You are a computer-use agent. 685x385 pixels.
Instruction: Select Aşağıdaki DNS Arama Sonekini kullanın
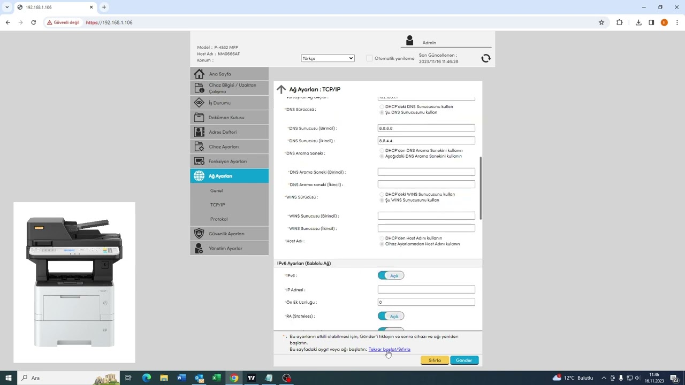pos(382,156)
